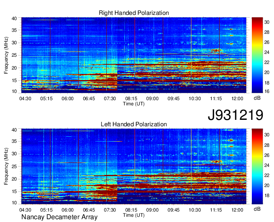
Task: Click 07:30 time tick under Right Handed plot
Action: (110, 99)
